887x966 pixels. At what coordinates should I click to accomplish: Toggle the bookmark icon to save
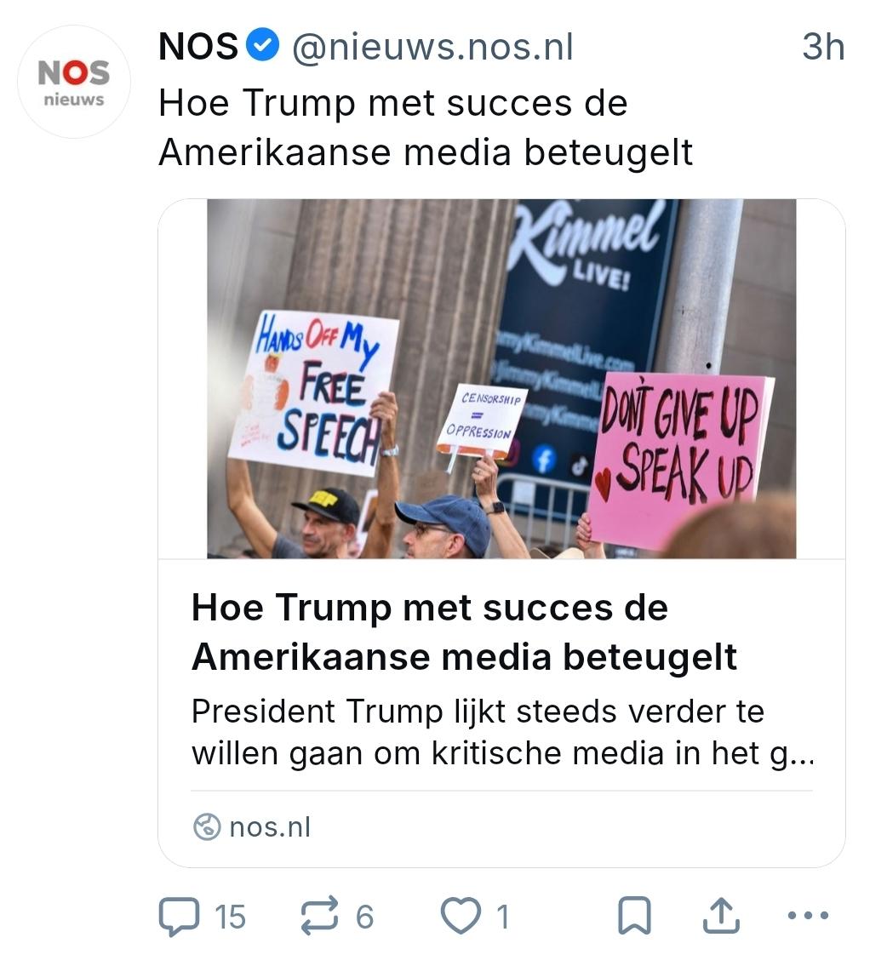pyautogui.click(x=633, y=917)
